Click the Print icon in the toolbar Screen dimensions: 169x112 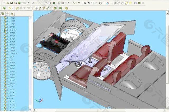pos(24,3)
